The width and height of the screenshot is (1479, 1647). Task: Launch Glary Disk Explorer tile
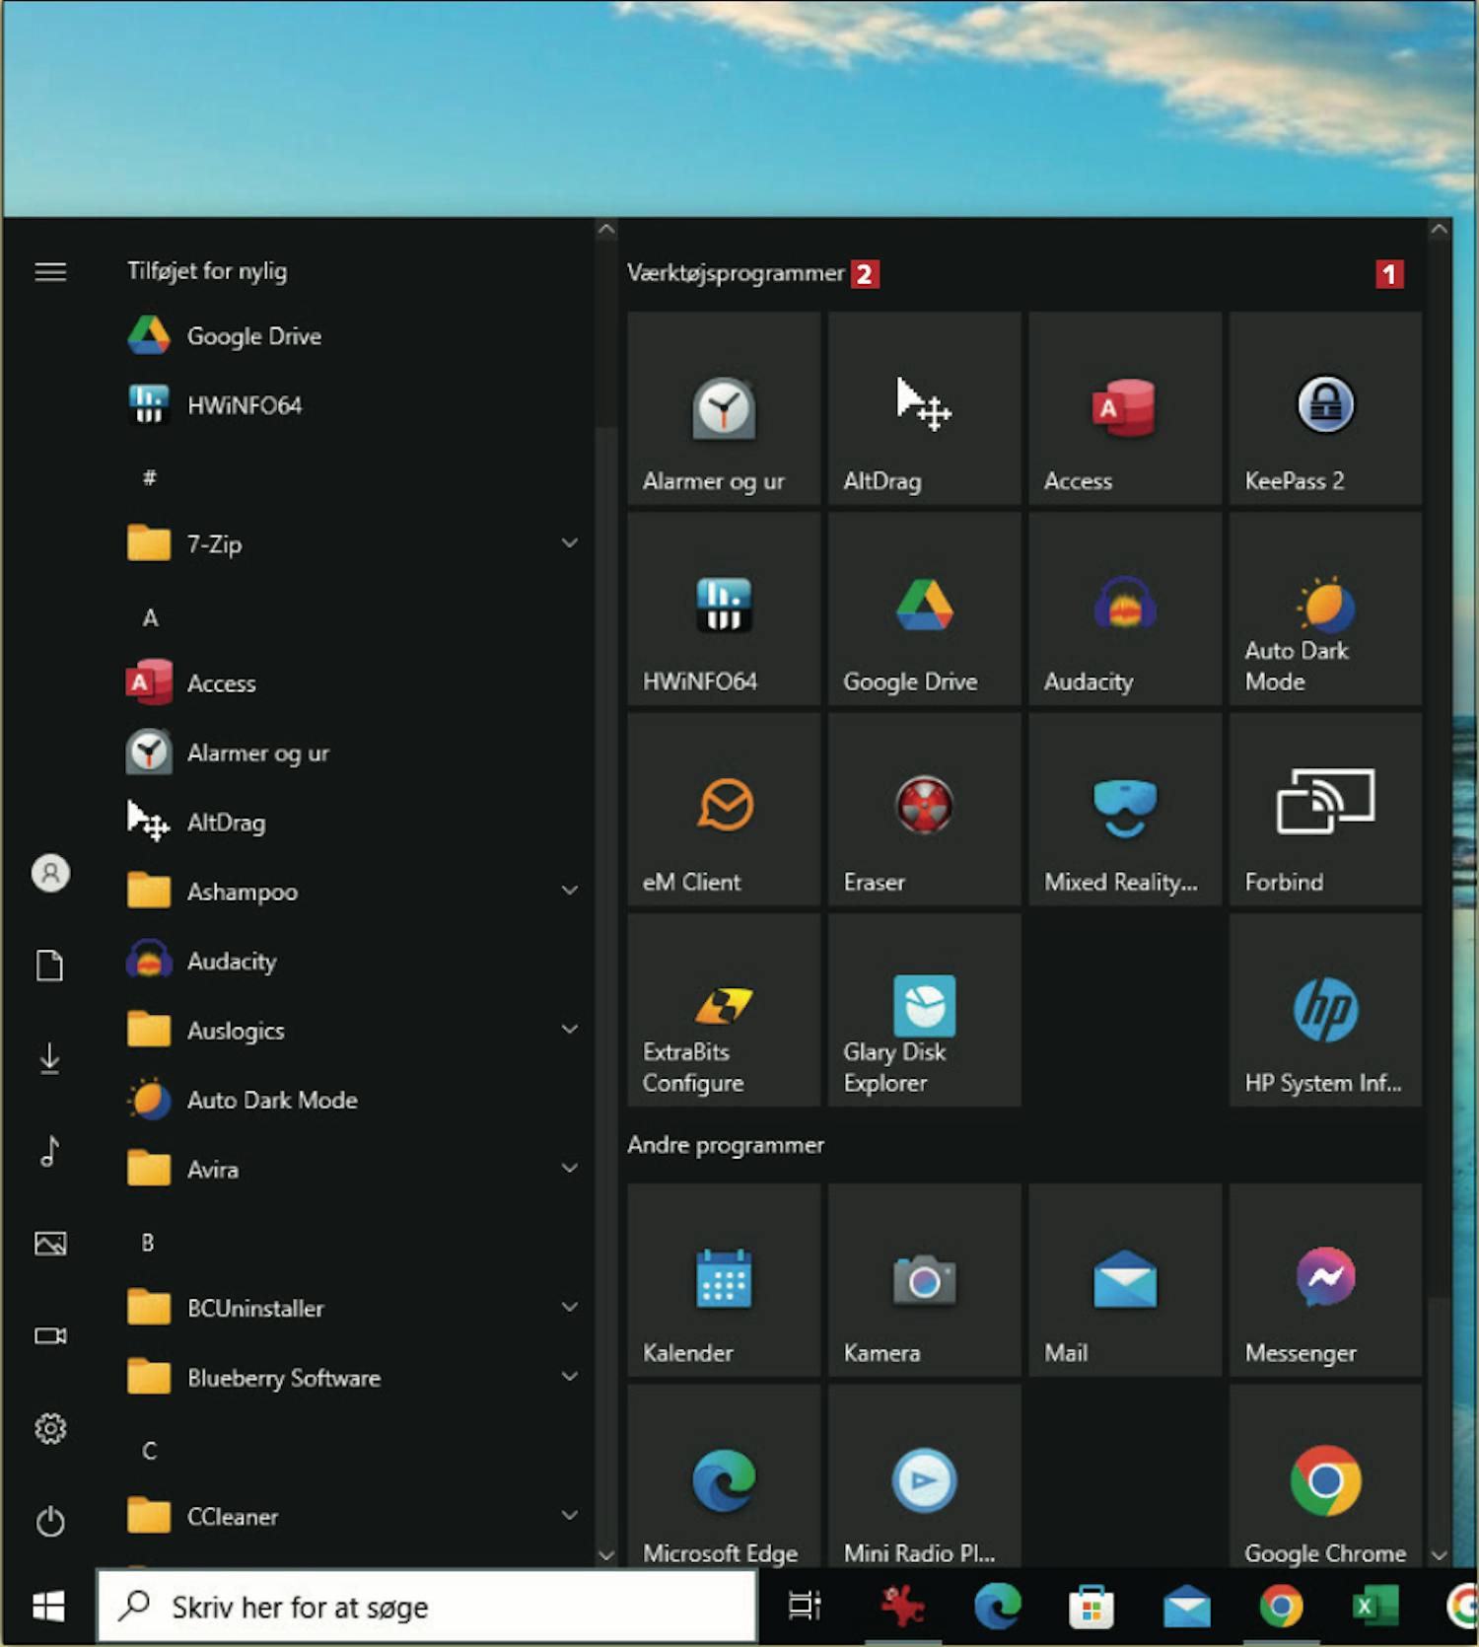point(924,1010)
